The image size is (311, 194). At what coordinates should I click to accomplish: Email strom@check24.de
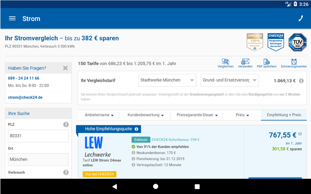coord(25,97)
